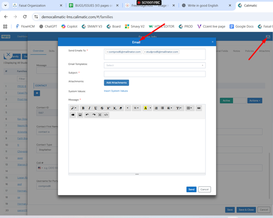Insert a hyperlink with link icon
The width and height of the screenshot is (273, 218).
coord(199,108)
